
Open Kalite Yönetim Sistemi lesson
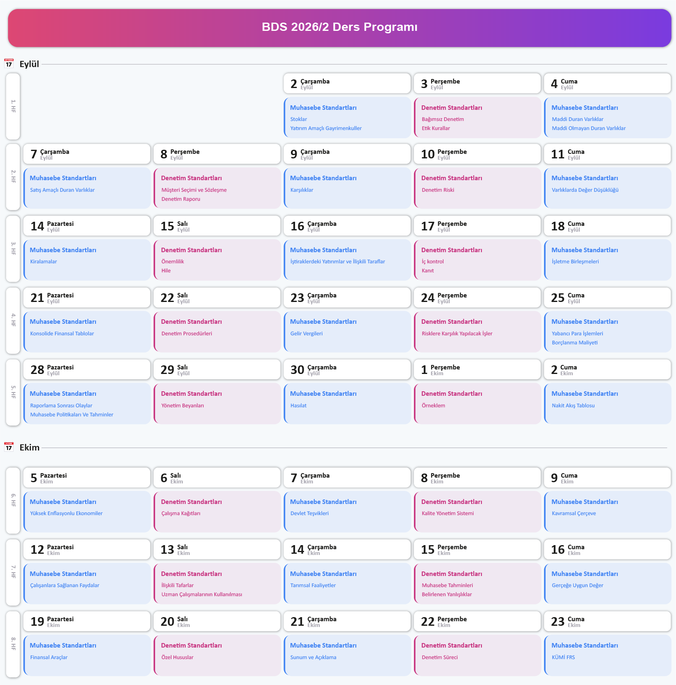pos(477,512)
